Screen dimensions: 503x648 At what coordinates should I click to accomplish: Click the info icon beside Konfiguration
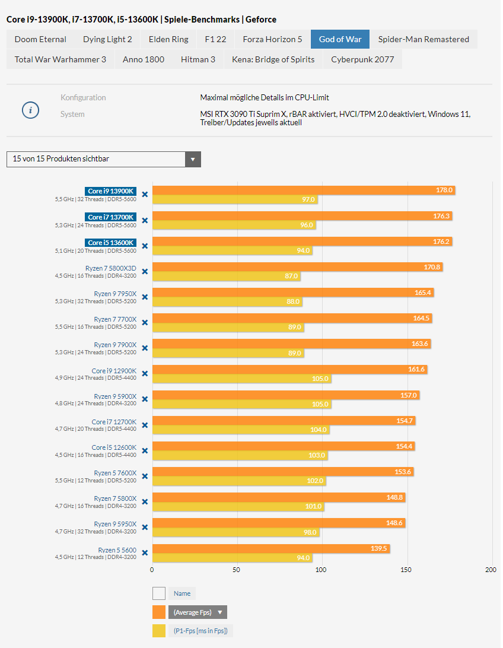click(x=31, y=110)
